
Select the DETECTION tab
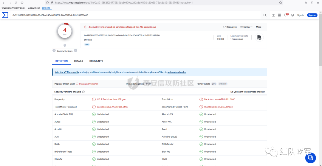(x=62, y=61)
